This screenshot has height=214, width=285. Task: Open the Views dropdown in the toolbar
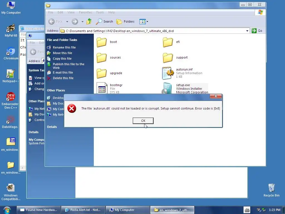[144, 21]
